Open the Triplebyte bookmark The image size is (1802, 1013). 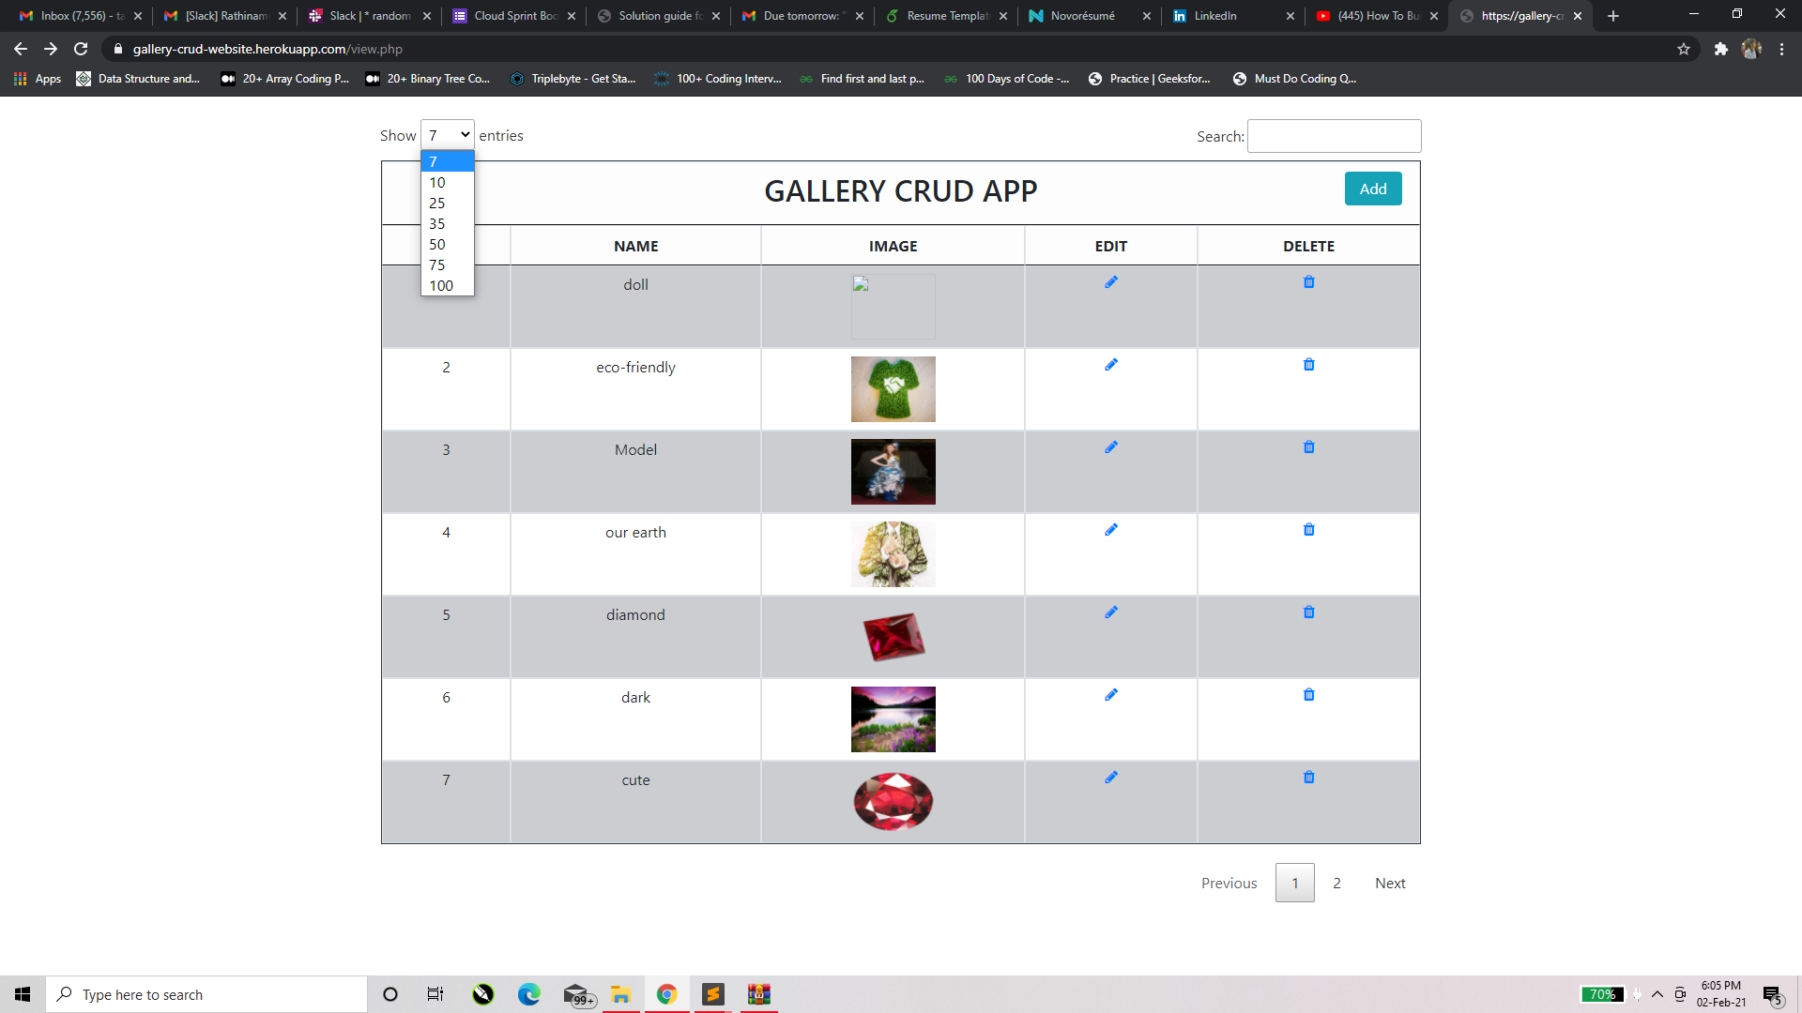tap(573, 79)
